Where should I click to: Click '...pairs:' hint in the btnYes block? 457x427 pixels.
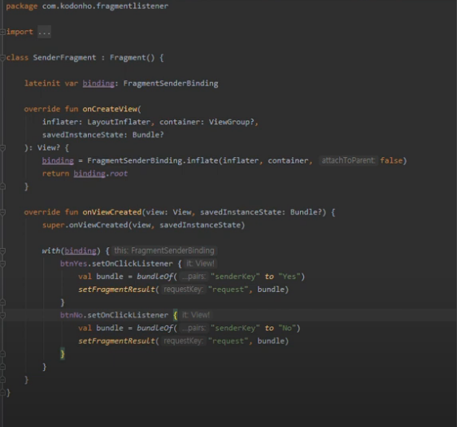(x=194, y=277)
